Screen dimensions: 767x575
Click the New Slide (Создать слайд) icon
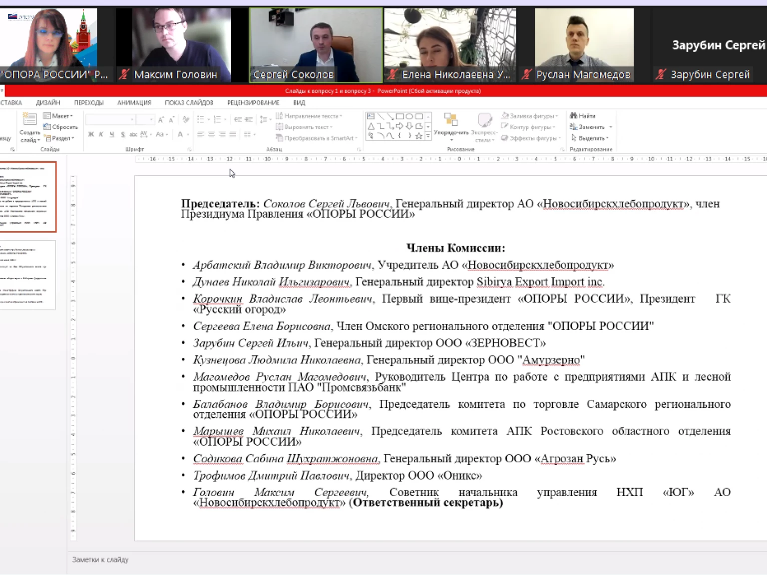pos(29,120)
